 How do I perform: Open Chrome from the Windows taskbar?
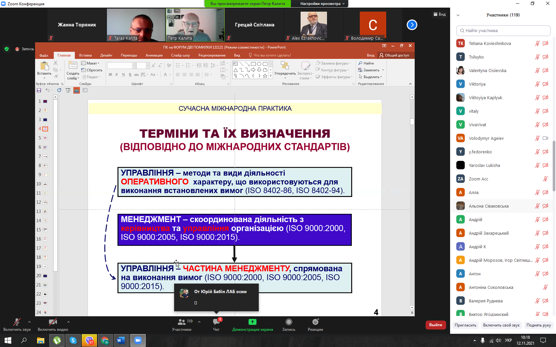point(105,340)
